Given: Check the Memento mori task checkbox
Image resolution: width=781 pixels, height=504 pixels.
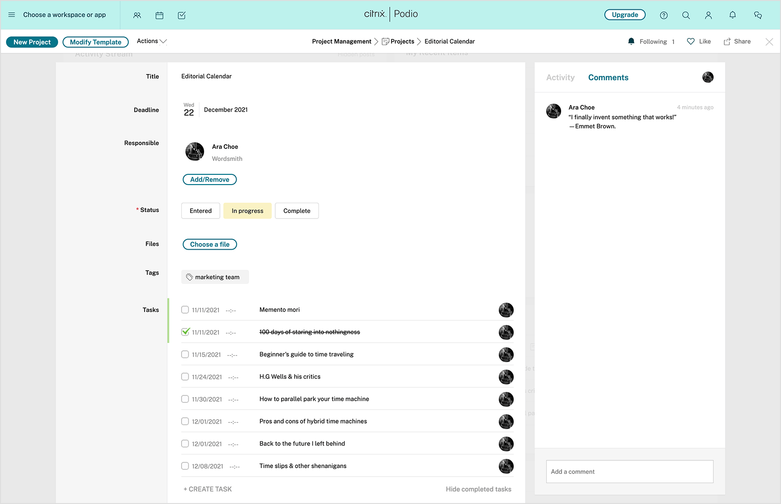Looking at the screenshot, I should pos(185,310).
